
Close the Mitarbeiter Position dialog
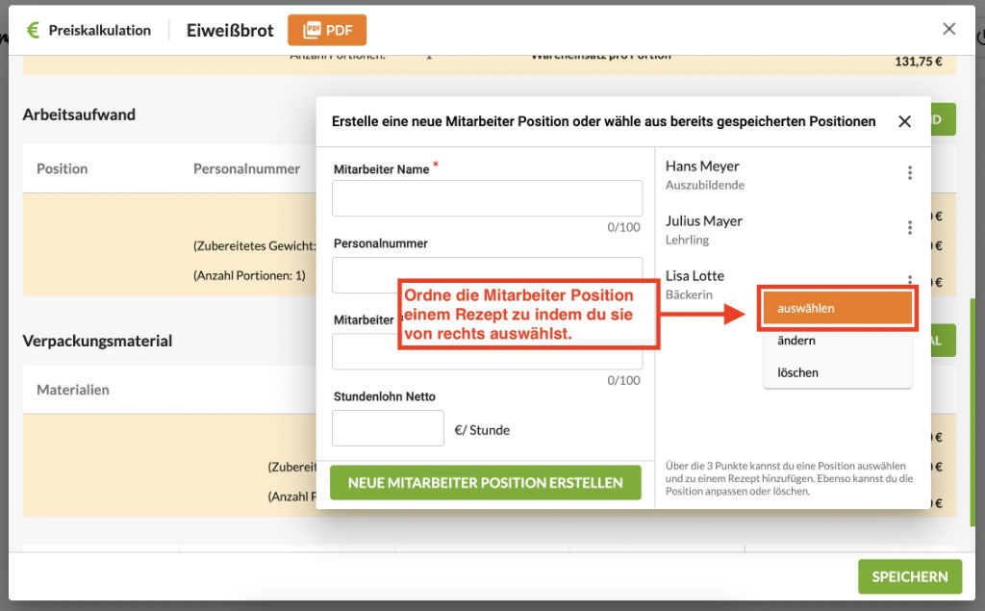(904, 121)
